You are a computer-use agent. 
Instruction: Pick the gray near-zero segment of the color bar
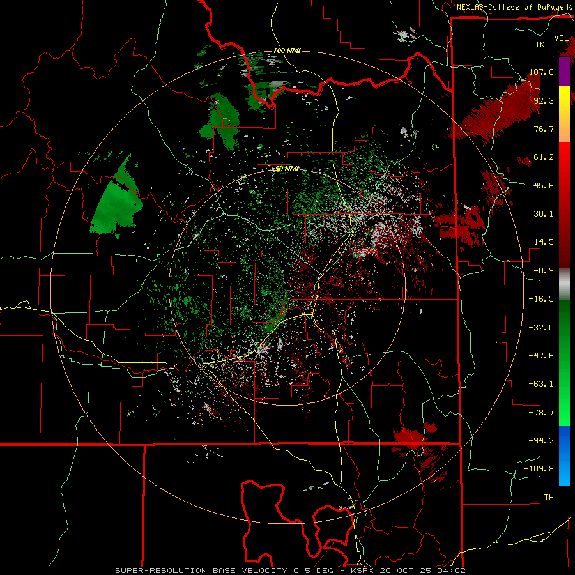564,284
